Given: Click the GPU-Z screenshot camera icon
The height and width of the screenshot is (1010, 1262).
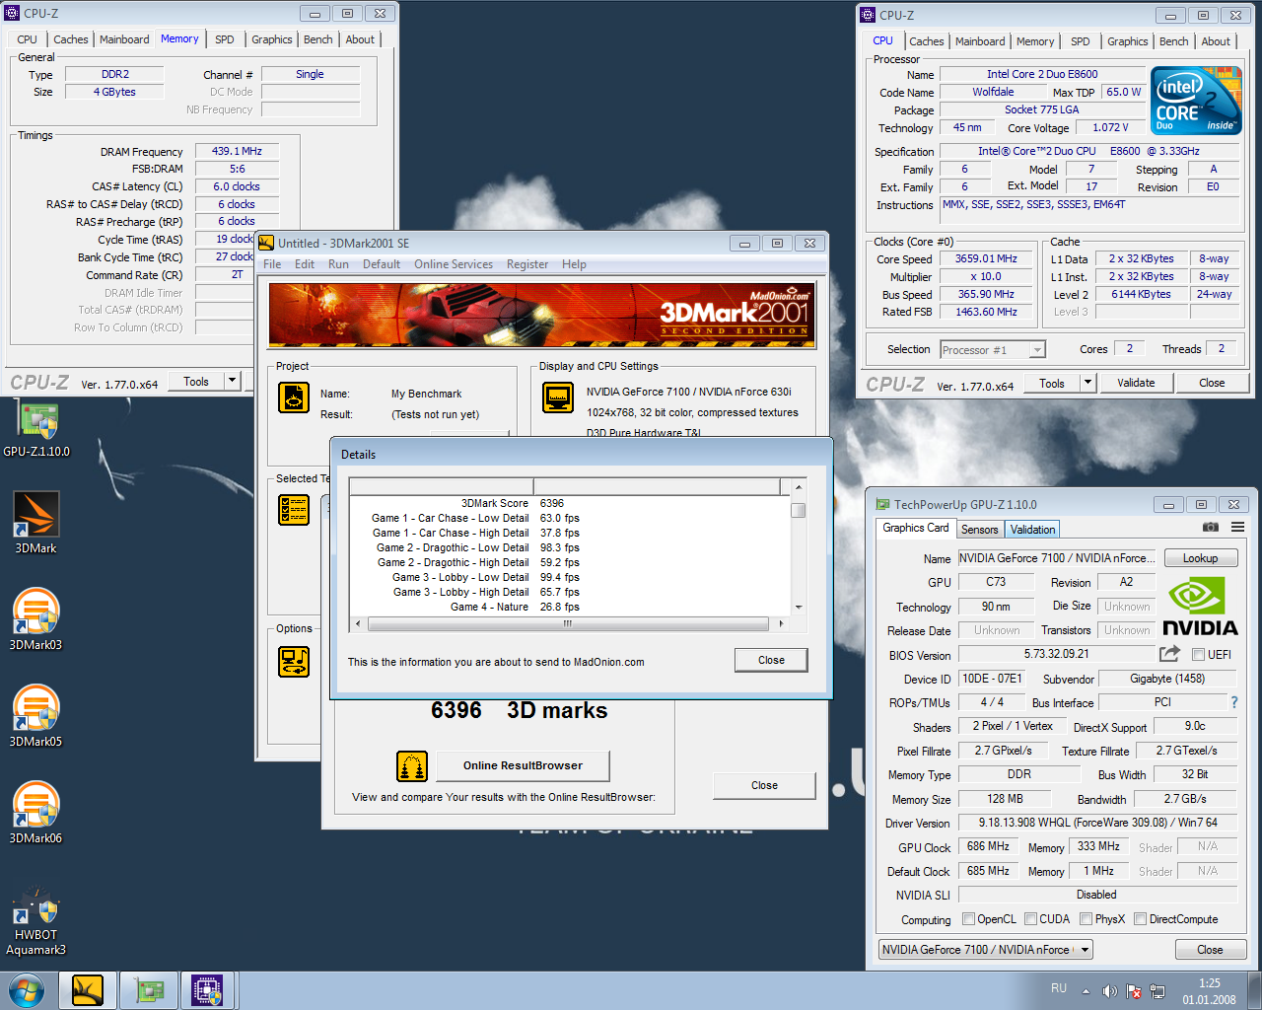Looking at the screenshot, I should tap(1211, 527).
